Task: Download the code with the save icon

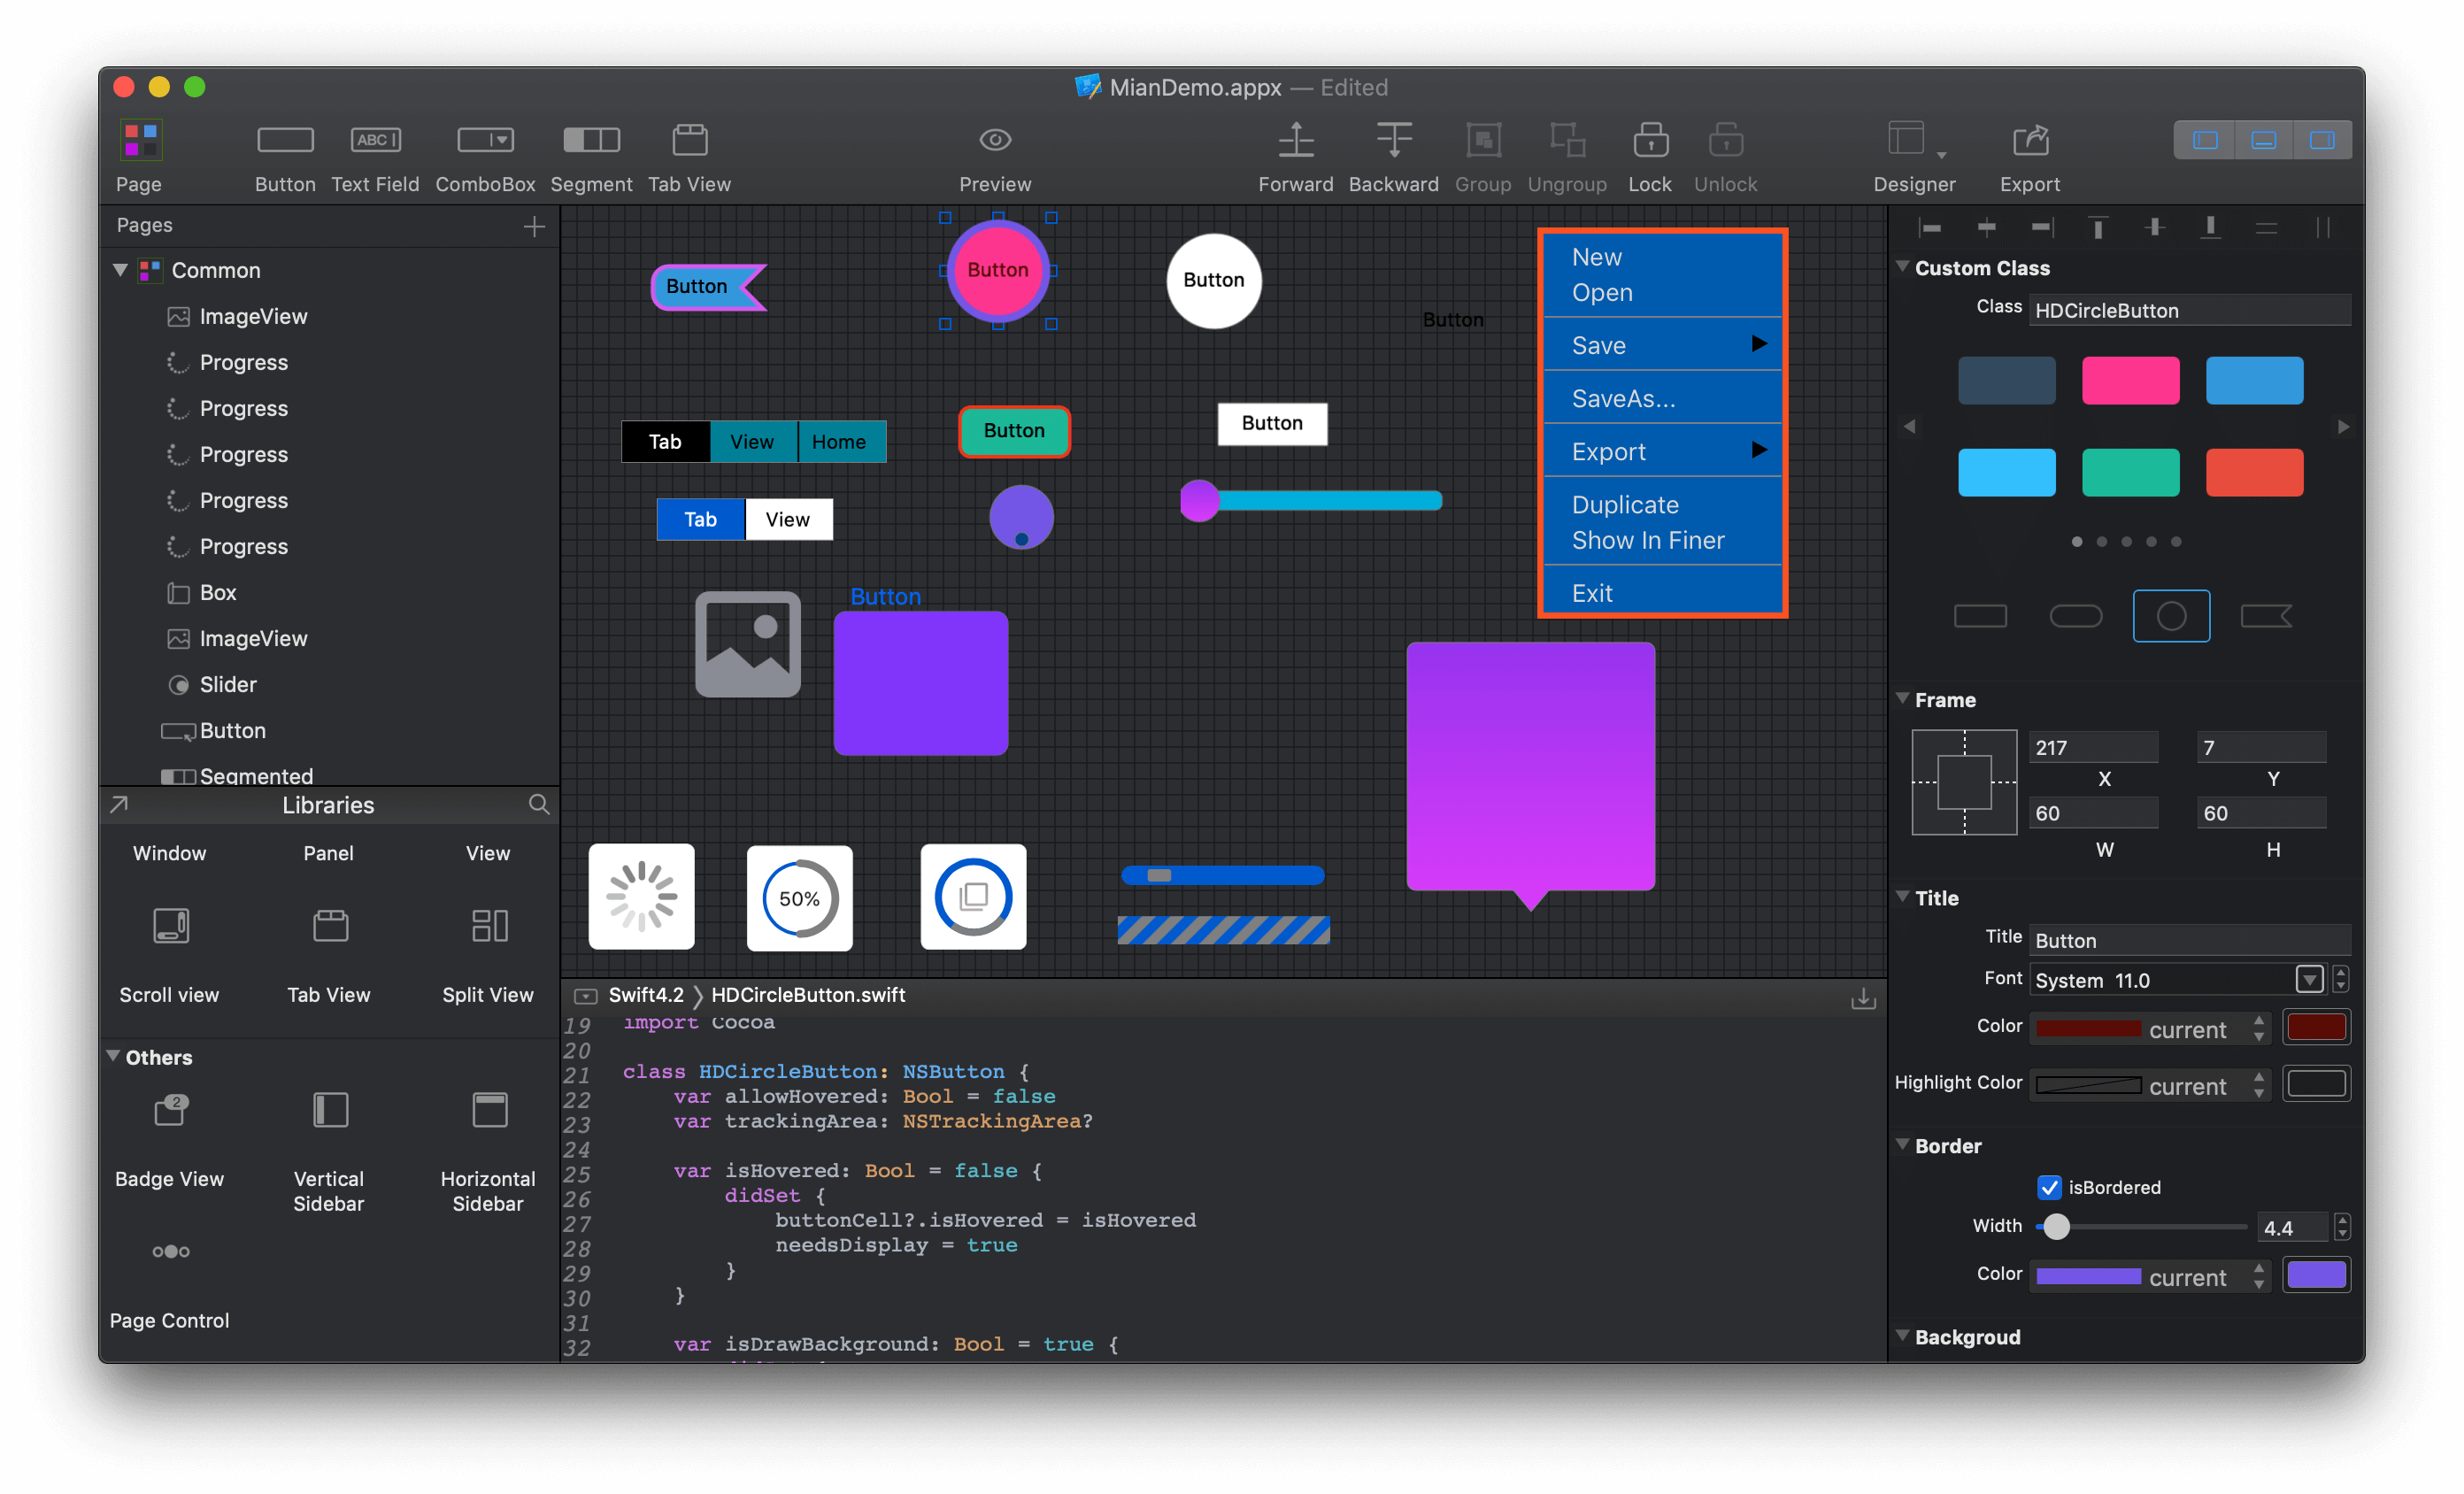Action: [1863, 998]
